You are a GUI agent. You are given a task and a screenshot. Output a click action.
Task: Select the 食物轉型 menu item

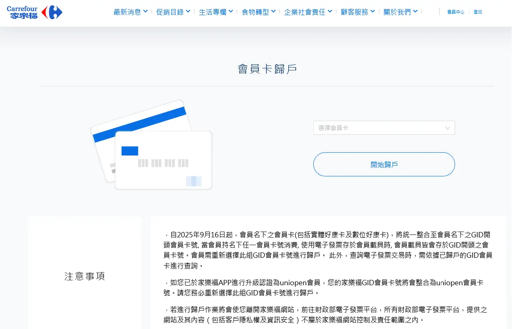coord(255,12)
